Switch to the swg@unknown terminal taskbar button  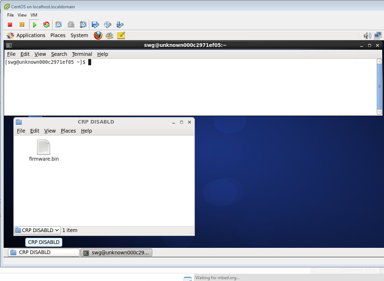(116, 253)
